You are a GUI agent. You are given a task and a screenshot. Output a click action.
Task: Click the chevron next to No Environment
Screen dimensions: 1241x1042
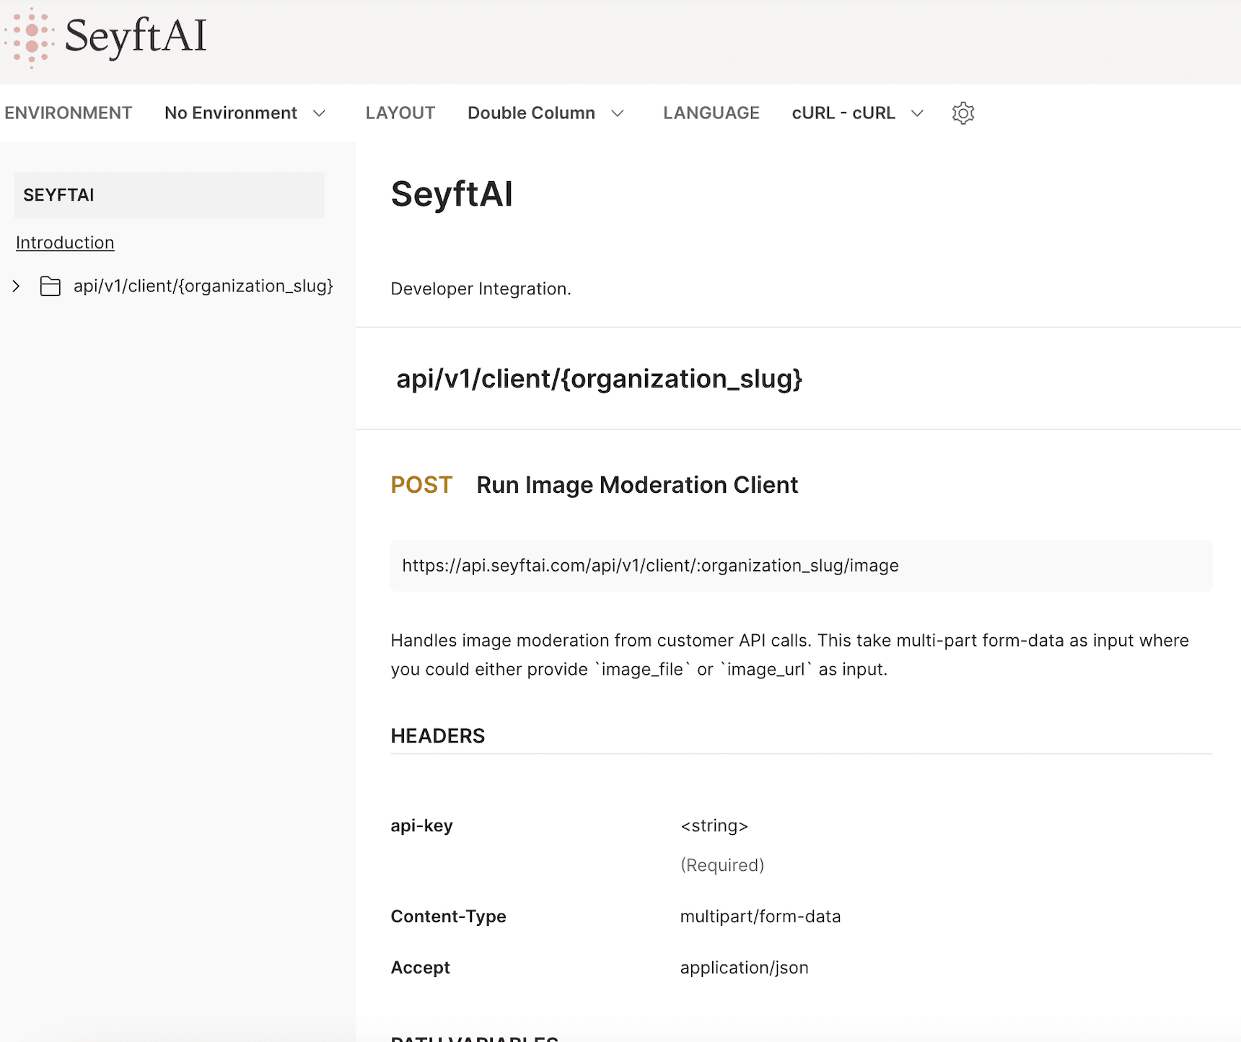coord(320,113)
